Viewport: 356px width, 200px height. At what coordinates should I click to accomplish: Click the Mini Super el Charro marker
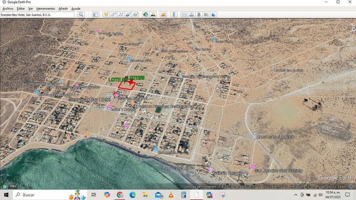(x=37, y=92)
